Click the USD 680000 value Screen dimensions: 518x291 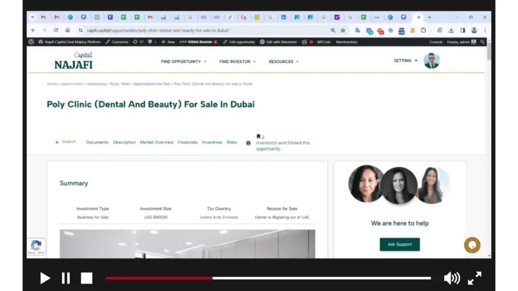[x=156, y=217]
